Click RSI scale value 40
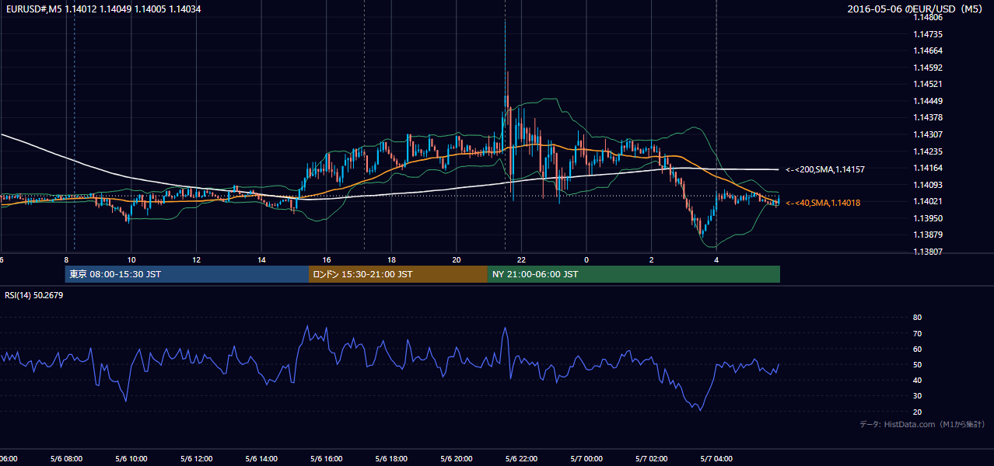Screen dimensions: 994x466 pyautogui.click(x=917, y=381)
